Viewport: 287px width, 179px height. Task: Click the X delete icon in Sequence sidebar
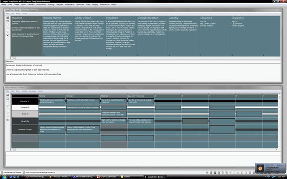click(8, 35)
